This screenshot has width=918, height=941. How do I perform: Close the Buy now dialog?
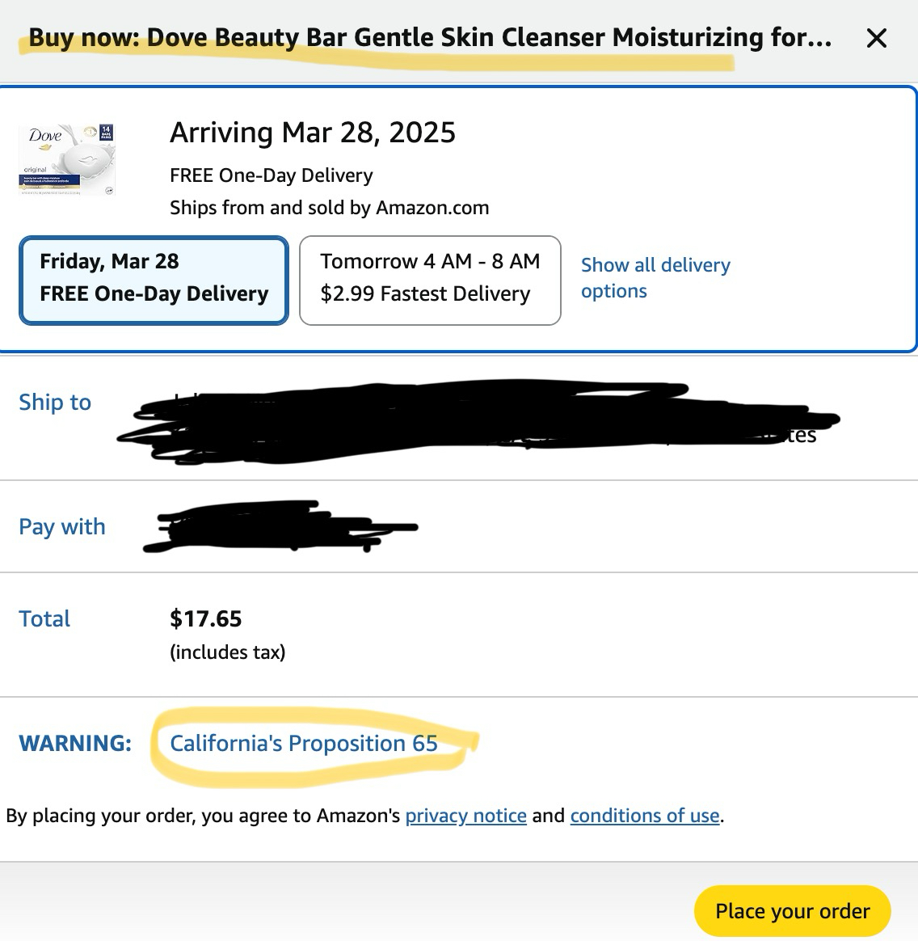coord(876,38)
